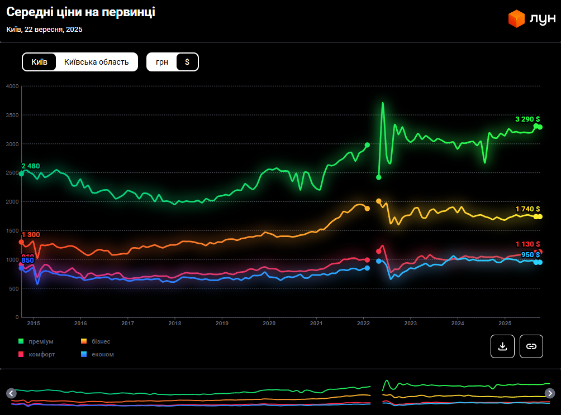Copy chart link with chain icon
Viewport: 561px width, 415px height.
531,346
